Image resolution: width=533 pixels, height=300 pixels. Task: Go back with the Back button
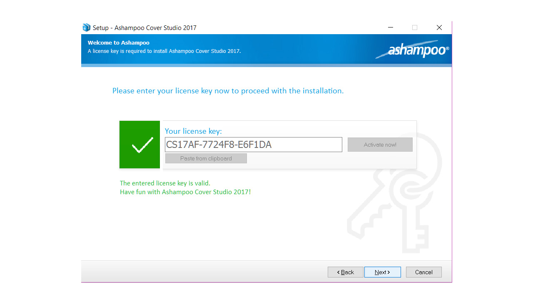point(346,272)
